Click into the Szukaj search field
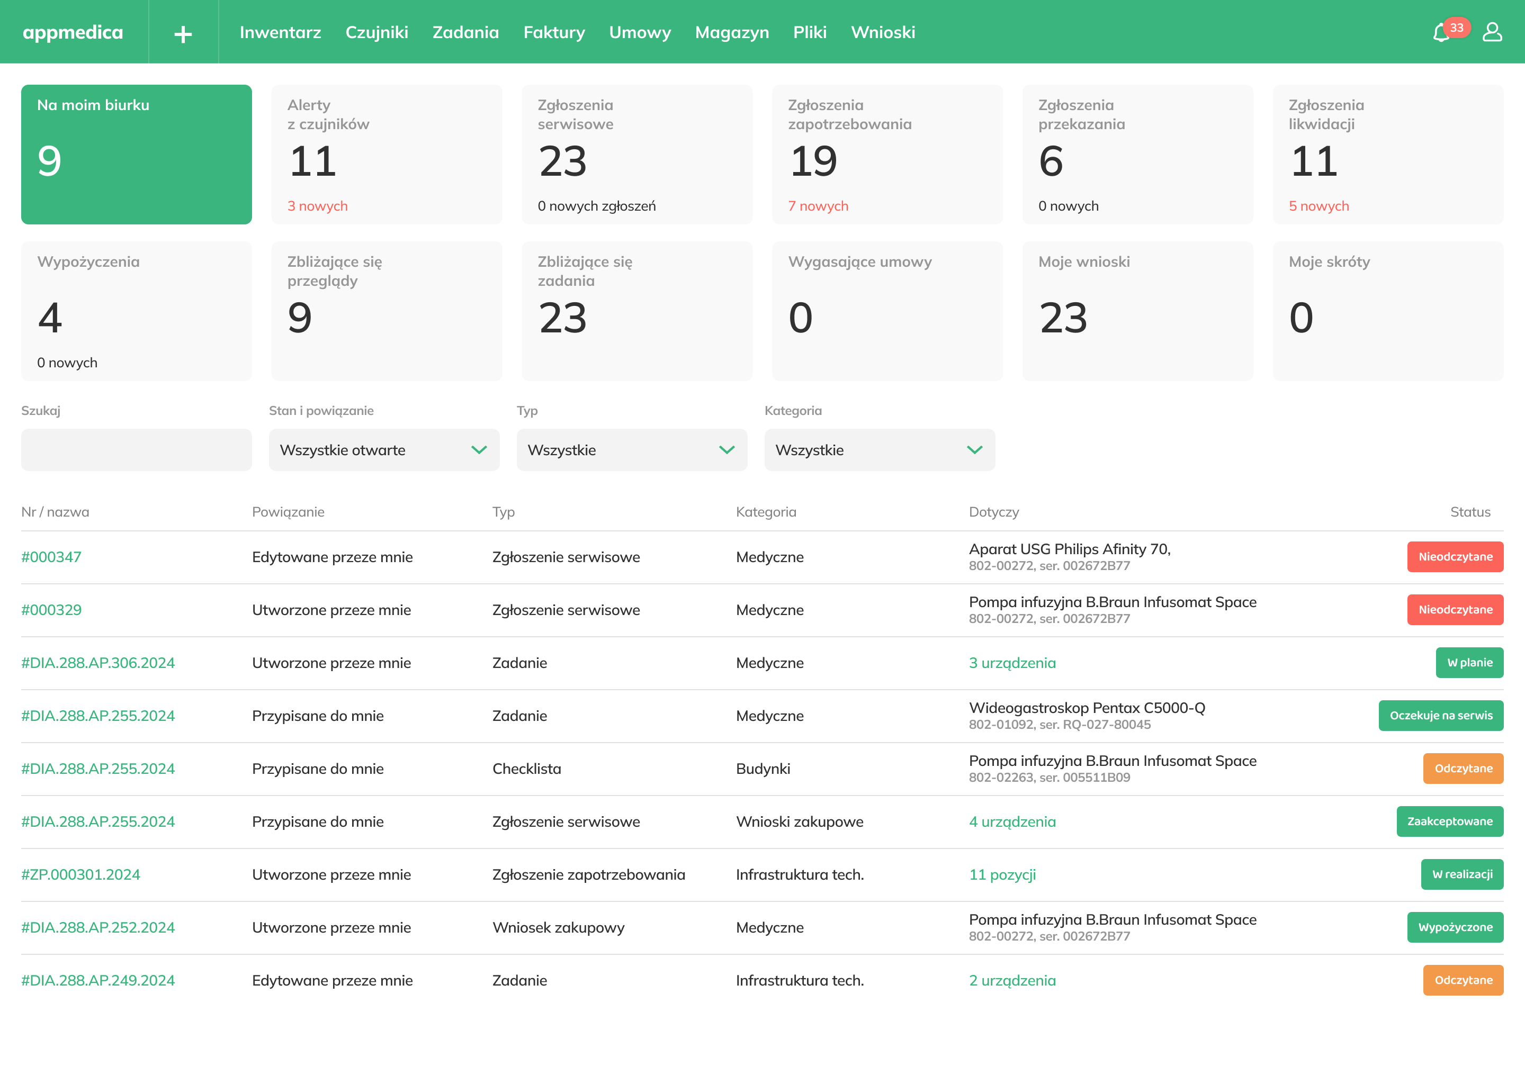Screen dimensions: 1525x1066 [x=136, y=450]
